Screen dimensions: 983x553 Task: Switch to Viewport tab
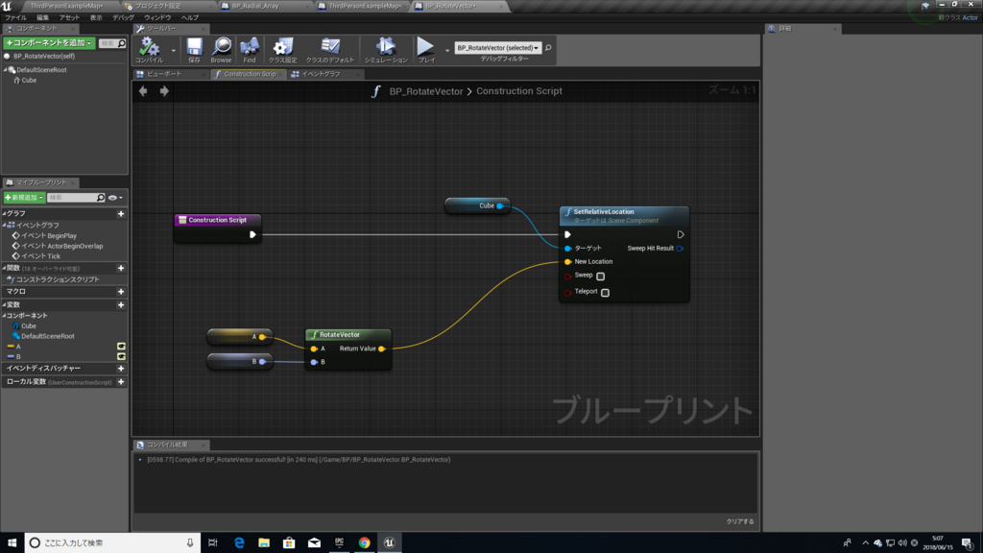pos(164,74)
